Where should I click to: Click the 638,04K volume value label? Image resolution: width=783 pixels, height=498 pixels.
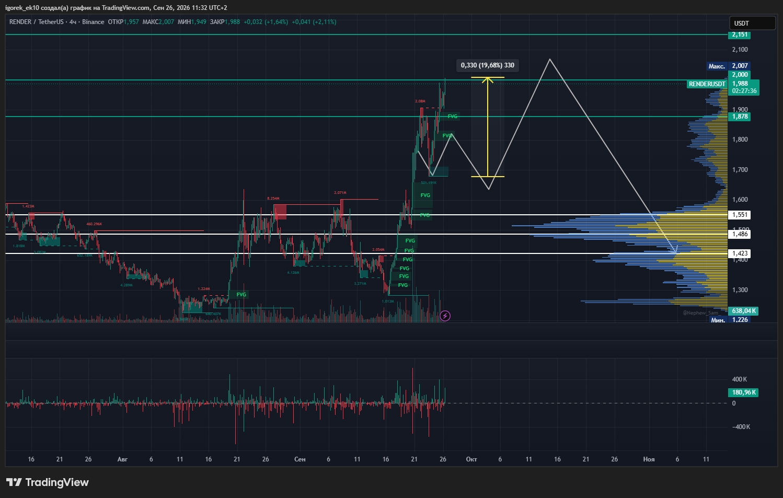pyautogui.click(x=744, y=311)
